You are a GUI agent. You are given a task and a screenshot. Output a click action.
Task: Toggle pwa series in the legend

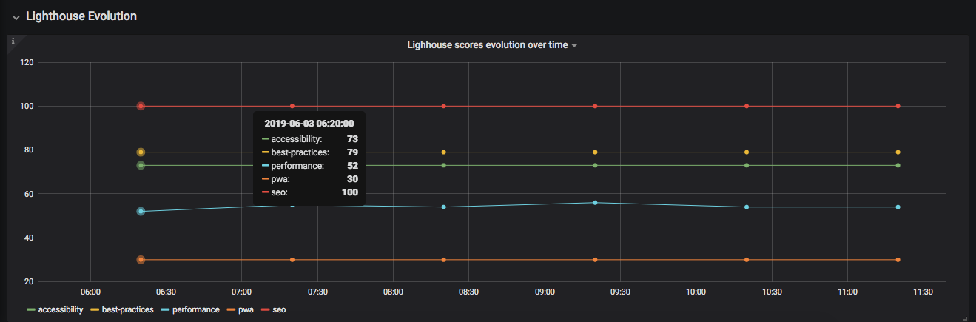click(245, 309)
